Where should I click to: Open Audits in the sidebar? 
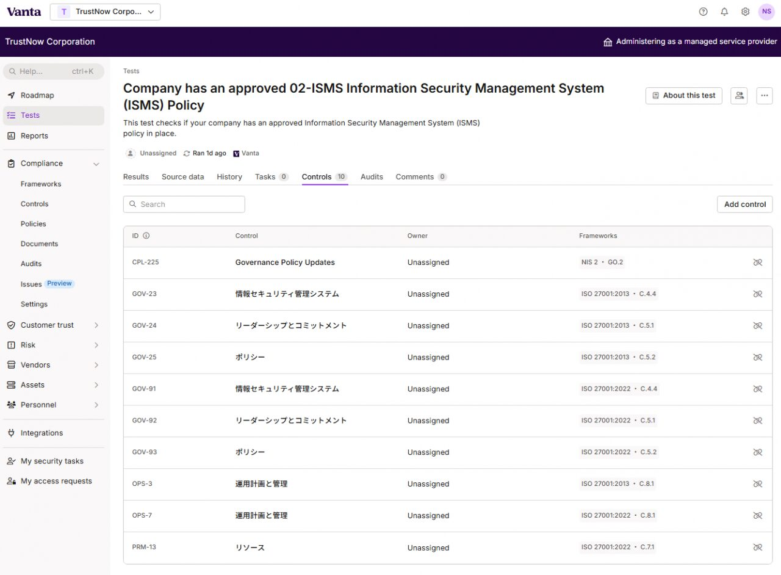point(31,264)
